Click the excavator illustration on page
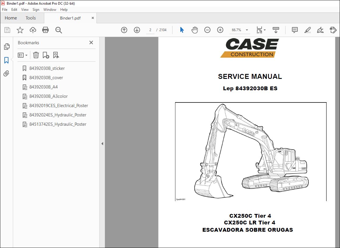 [x=251, y=151]
